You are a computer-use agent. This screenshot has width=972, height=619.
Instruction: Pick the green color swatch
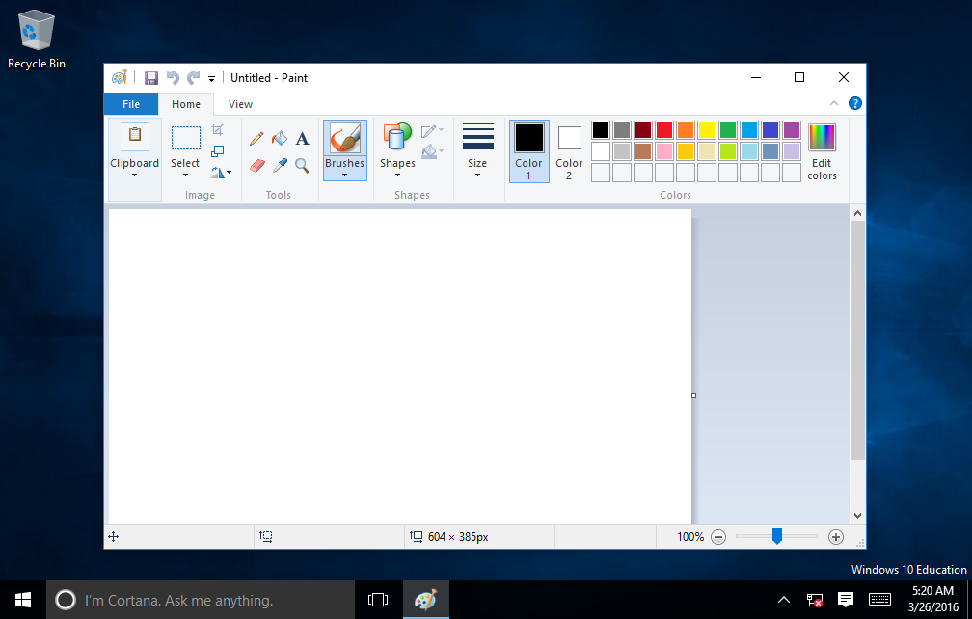tap(728, 130)
